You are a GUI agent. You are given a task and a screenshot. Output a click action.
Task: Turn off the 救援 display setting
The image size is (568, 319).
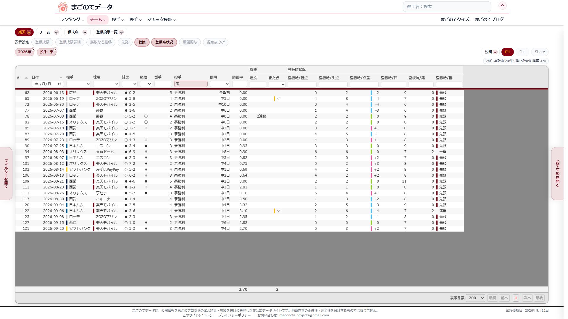pos(142,42)
